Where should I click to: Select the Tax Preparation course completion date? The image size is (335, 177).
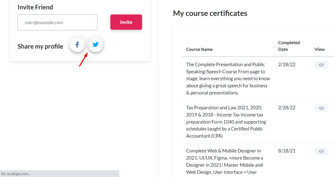point(287,108)
